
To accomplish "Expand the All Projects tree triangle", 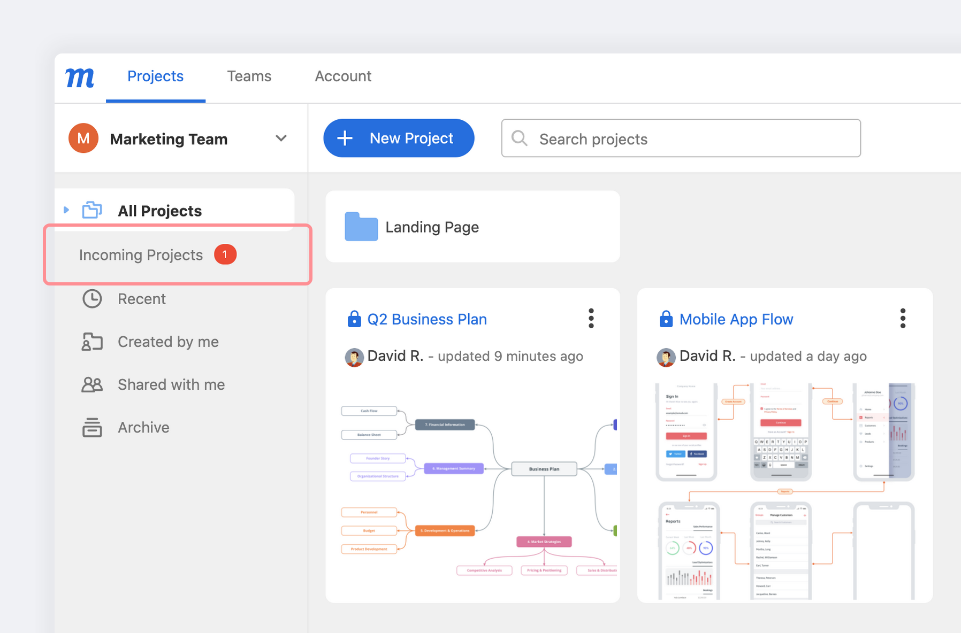I will (66, 210).
